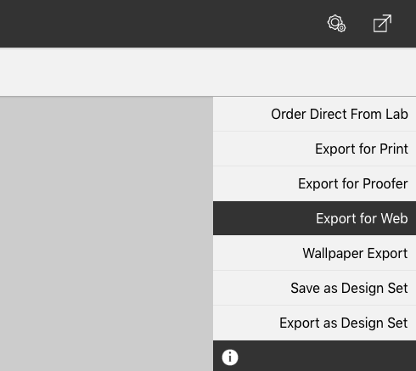Export the design for proofer review

click(314, 183)
